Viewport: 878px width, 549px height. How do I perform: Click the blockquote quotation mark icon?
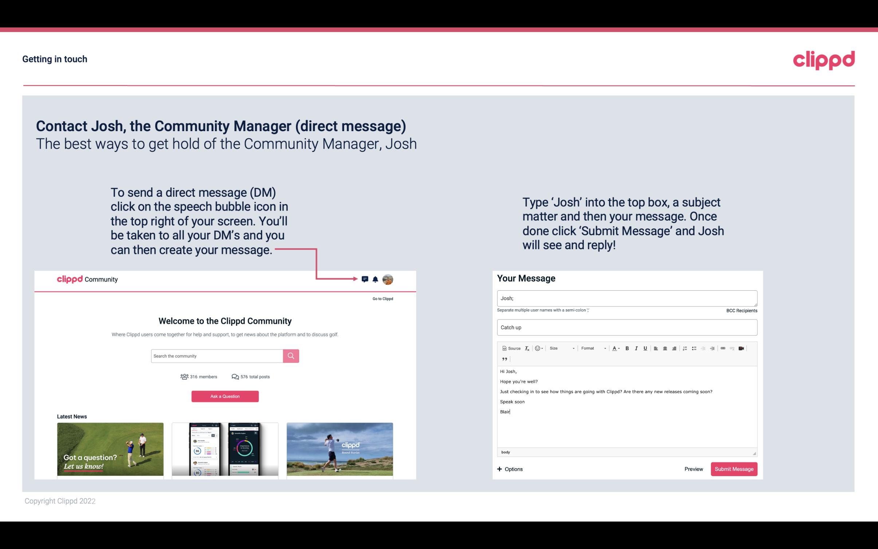[x=503, y=359]
